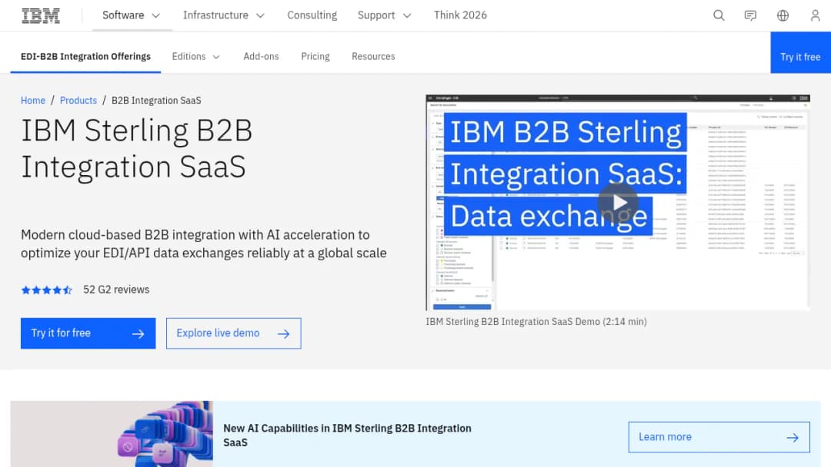This screenshot has width=831, height=467.
Task: Expand the Support menu
Action: click(x=384, y=15)
